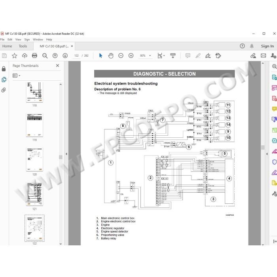Open the Edit menu
This screenshot has width=277, height=277.
10,40
